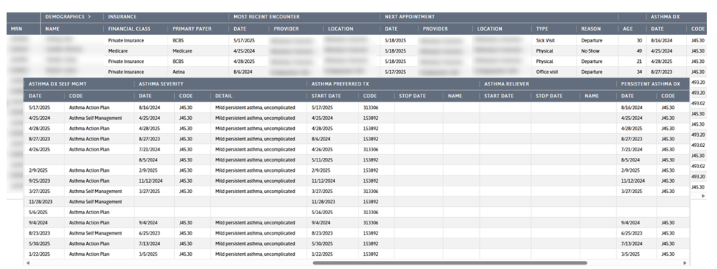Select the PERSISTENT ASTHMA DX group header
The height and width of the screenshot is (269, 717).
pos(650,84)
